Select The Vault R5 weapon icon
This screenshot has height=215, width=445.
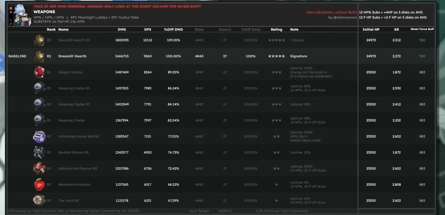(39, 201)
